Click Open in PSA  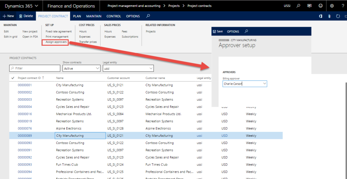[x=30, y=37]
